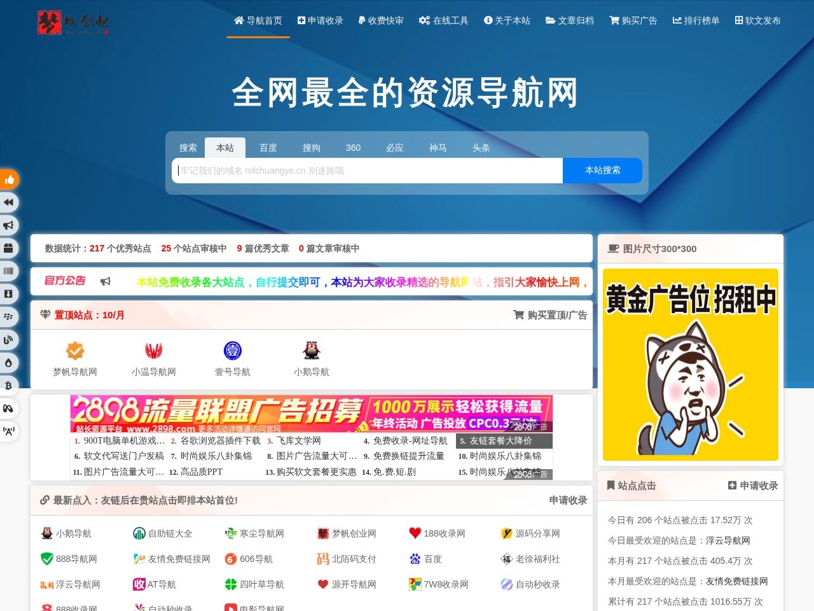This screenshot has height=611, width=814.
Task: Focus the domain search input field
Action: pos(368,171)
